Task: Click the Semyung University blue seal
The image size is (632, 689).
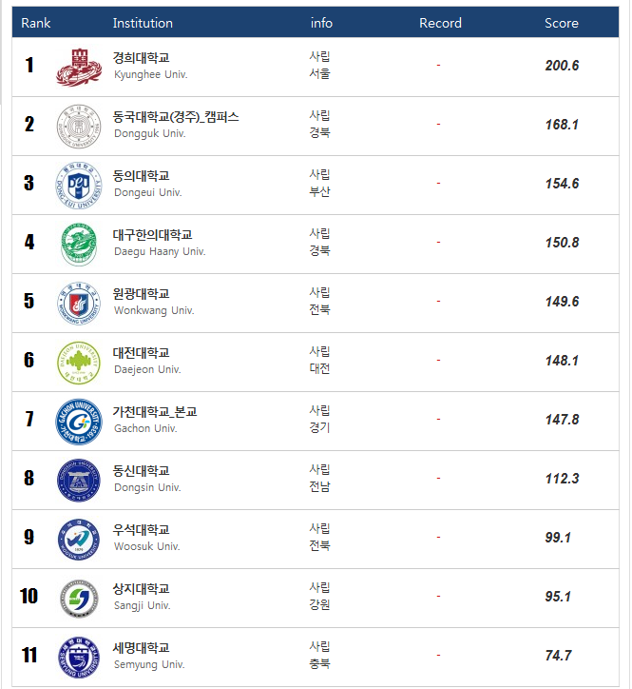Action: [78, 656]
